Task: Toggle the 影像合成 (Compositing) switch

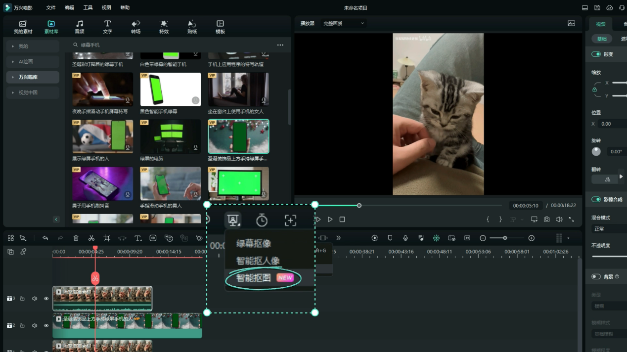Action: point(596,200)
